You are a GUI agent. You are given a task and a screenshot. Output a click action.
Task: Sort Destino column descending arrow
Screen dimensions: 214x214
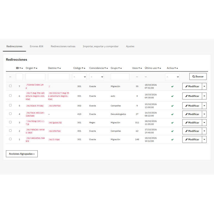tap(58, 68)
